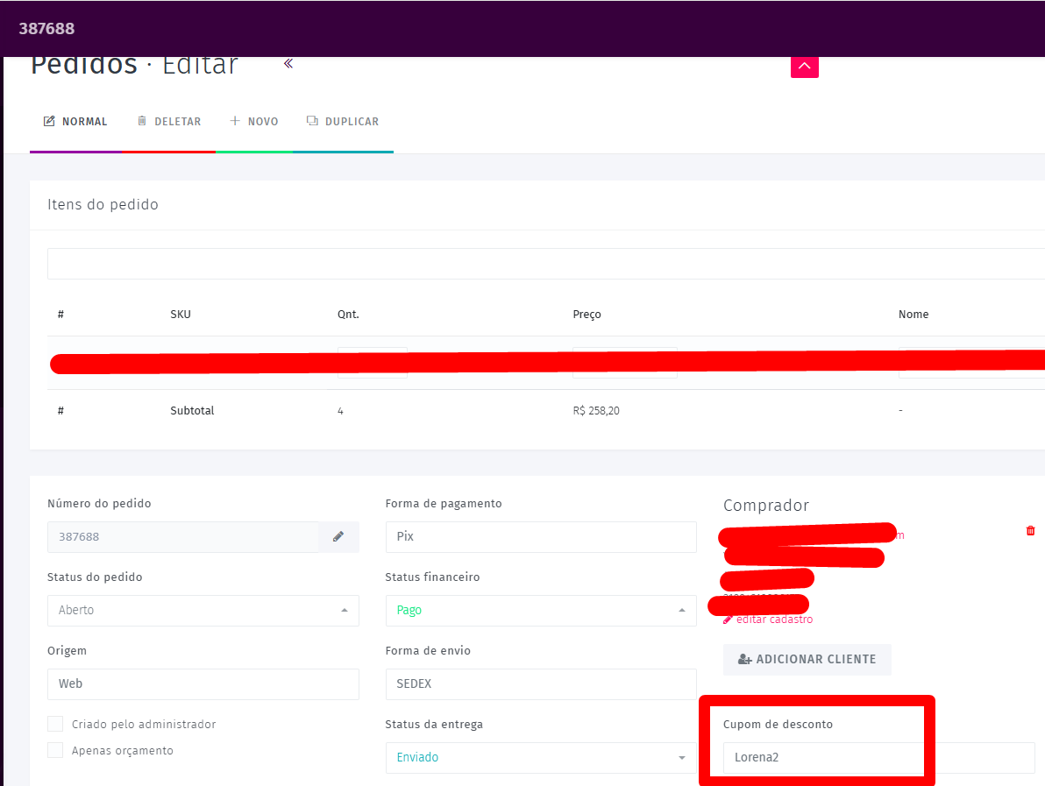
Task: Click the Subtotal row label
Action: point(192,411)
